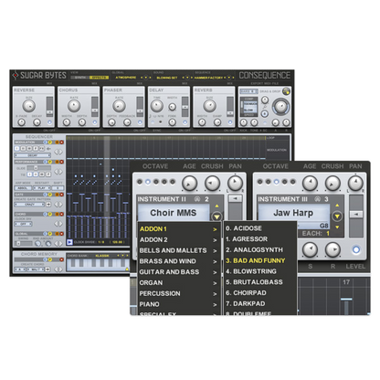Adjust Instrument III CRUSH knob
The width and height of the screenshot is (380, 380).
pos(332,184)
